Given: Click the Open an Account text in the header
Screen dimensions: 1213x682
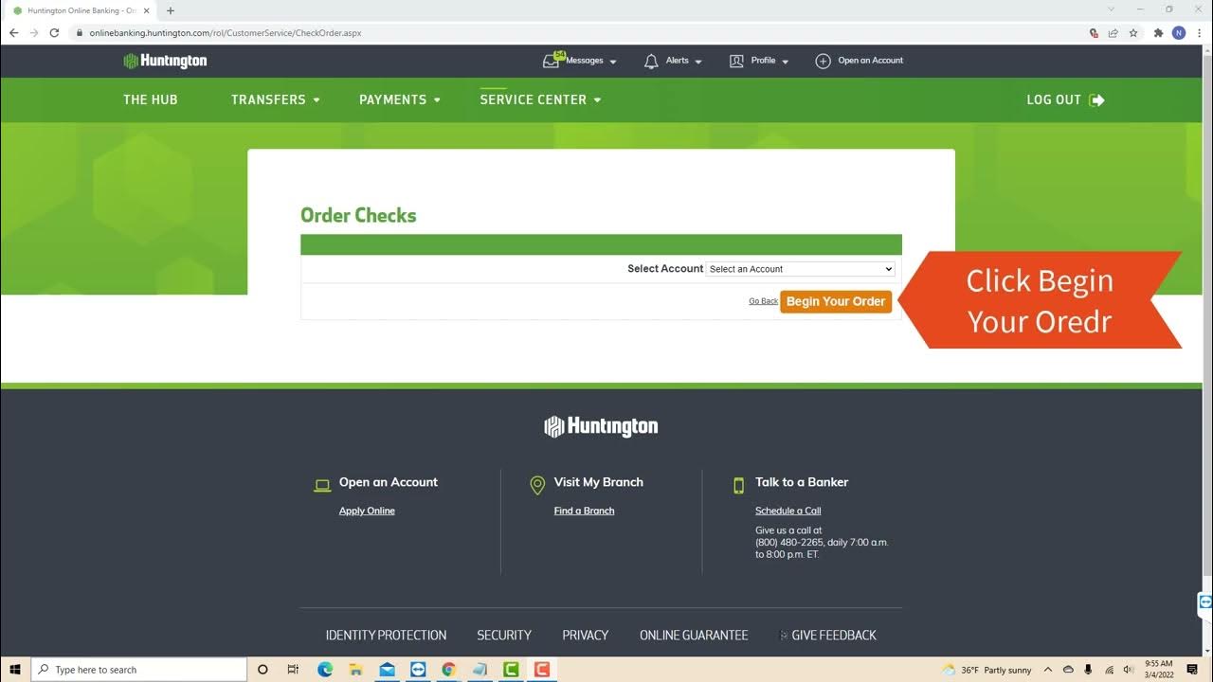Looking at the screenshot, I should 870,61.
